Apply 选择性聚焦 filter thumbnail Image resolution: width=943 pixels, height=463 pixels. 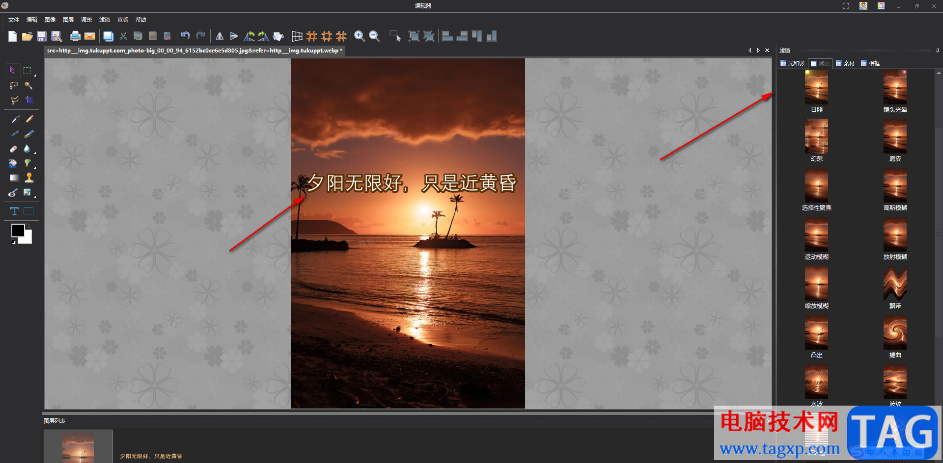click(816, 185)
